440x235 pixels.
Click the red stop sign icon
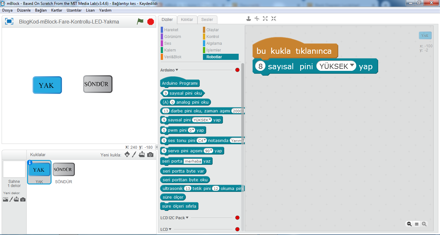point(150,22)
